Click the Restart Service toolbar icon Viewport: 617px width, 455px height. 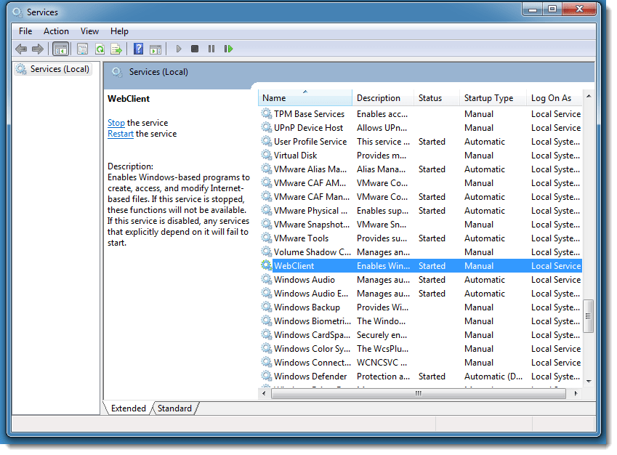(228, 49)
